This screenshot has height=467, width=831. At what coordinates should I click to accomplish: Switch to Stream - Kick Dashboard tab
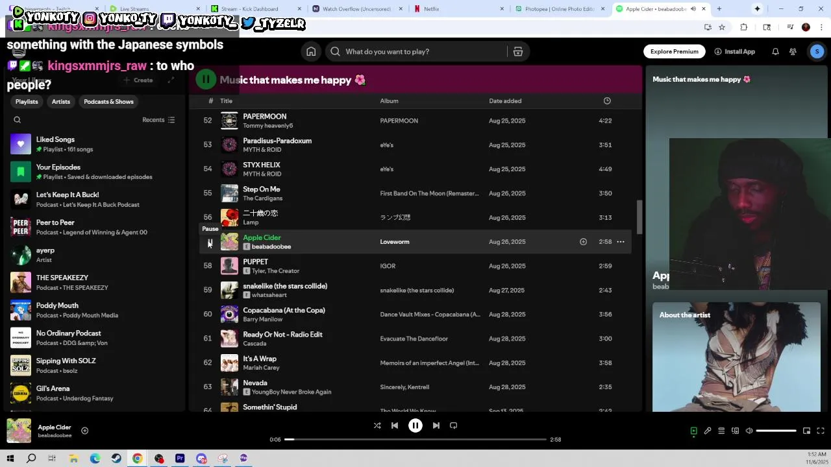pos(256,9)
